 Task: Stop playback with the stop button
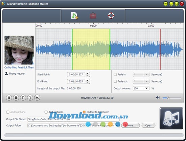coord(16,98)
